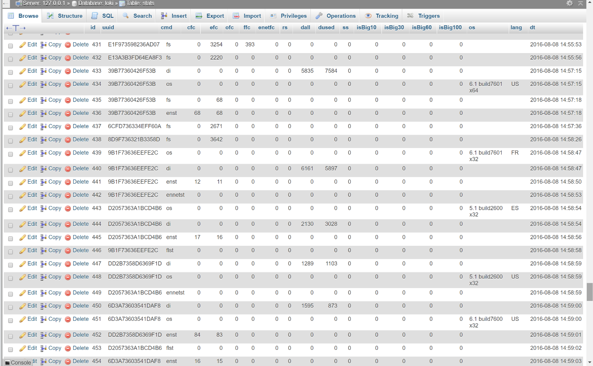
Task: Check the checkbox for row 450
Action: 11,307
